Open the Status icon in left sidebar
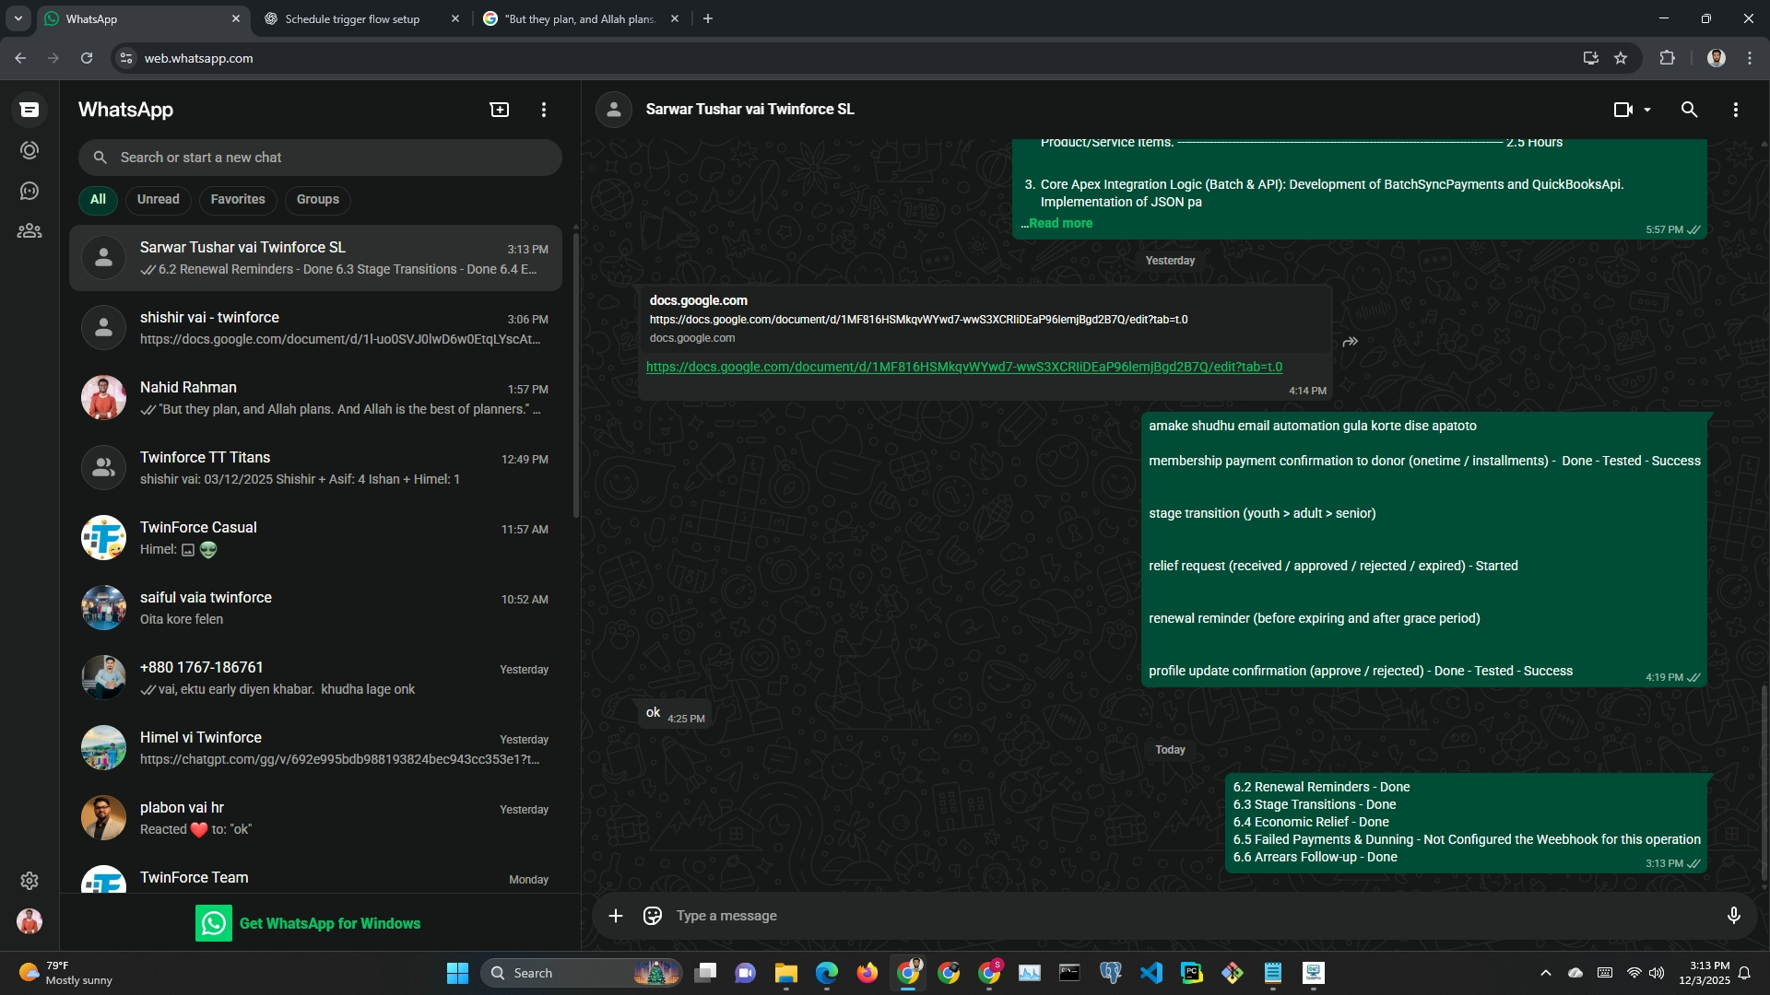Screen dimensions: 1770x995 coord(29,150)
